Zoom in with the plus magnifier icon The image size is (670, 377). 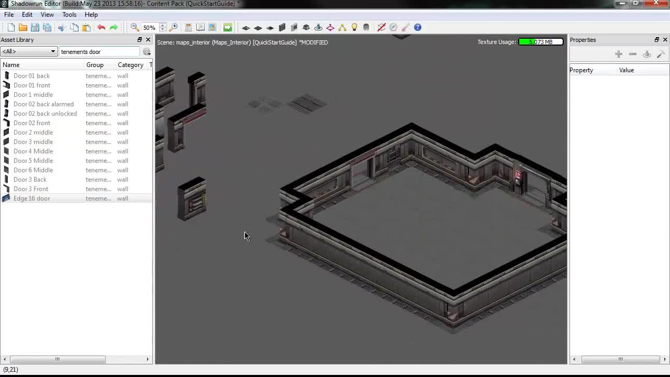click(174, 27)
